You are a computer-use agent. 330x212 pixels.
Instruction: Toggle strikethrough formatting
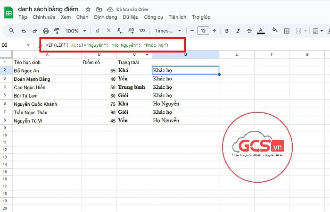pyautogui.click(x=249, y=31)
